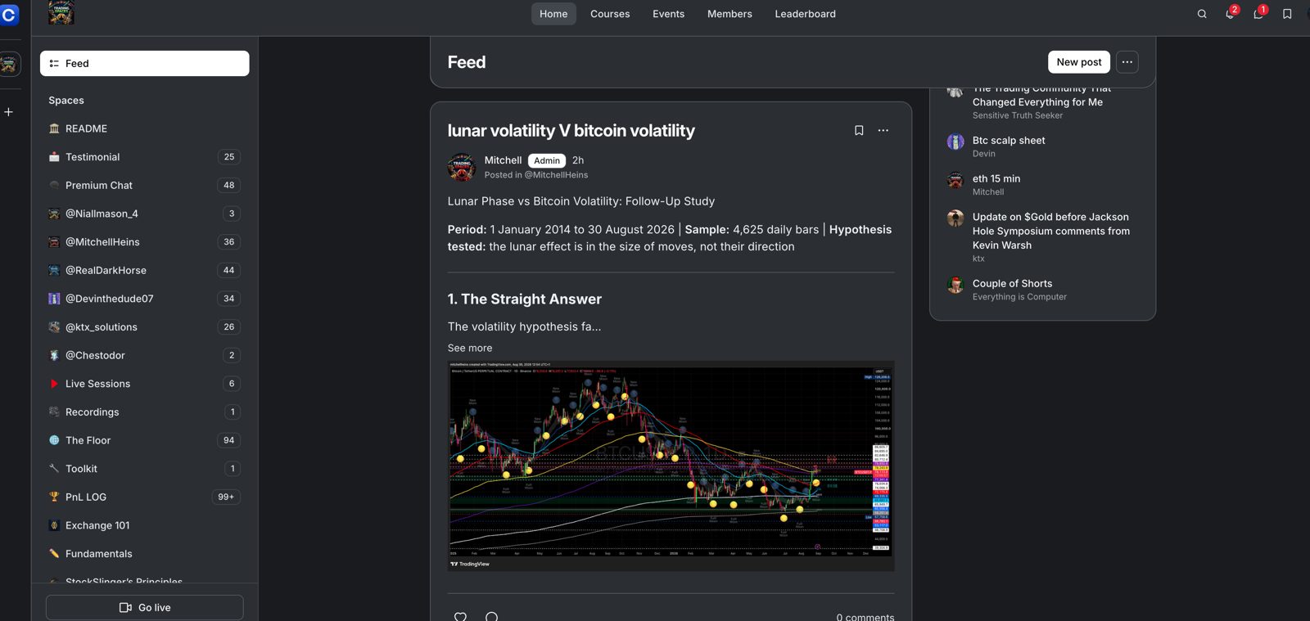Select Feed in the sidebar

pos(144,64)
